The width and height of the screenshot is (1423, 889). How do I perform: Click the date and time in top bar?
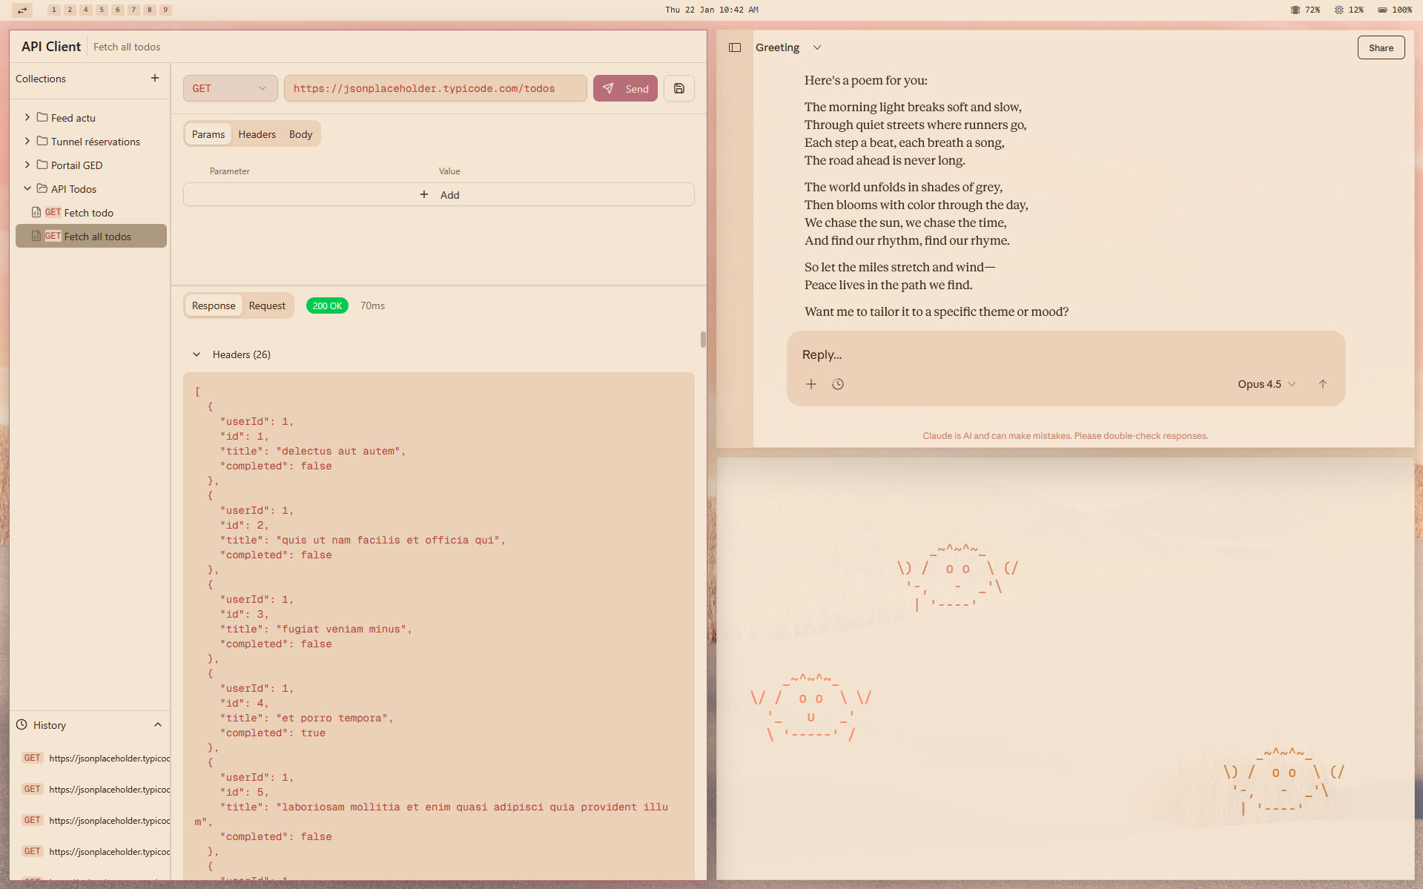click(x=711, y=10)
